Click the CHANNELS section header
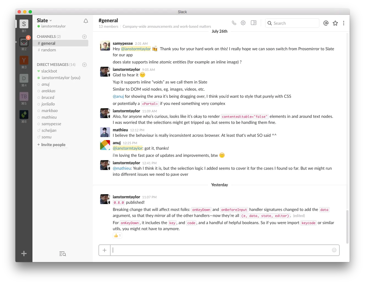Viewport: 365px width, 284px height. tap(49, 37)
